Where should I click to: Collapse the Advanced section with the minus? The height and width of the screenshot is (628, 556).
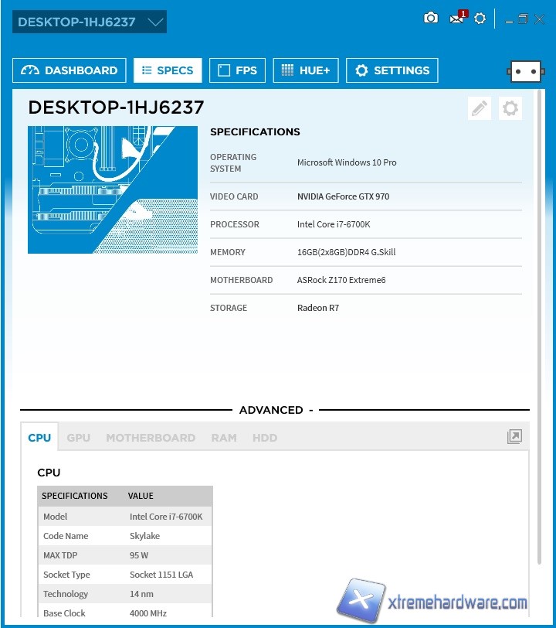click(x=310, y=410)
